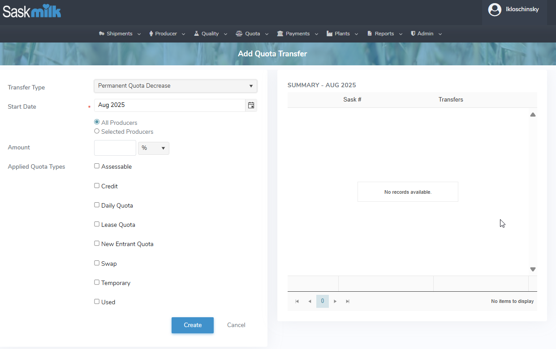Click the Amount input field

[115, 148]
